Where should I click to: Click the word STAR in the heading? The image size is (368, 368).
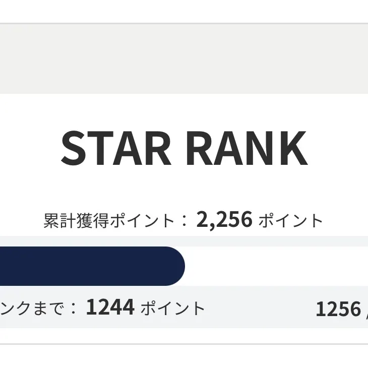pyautogui.click(x=115, y=148)
